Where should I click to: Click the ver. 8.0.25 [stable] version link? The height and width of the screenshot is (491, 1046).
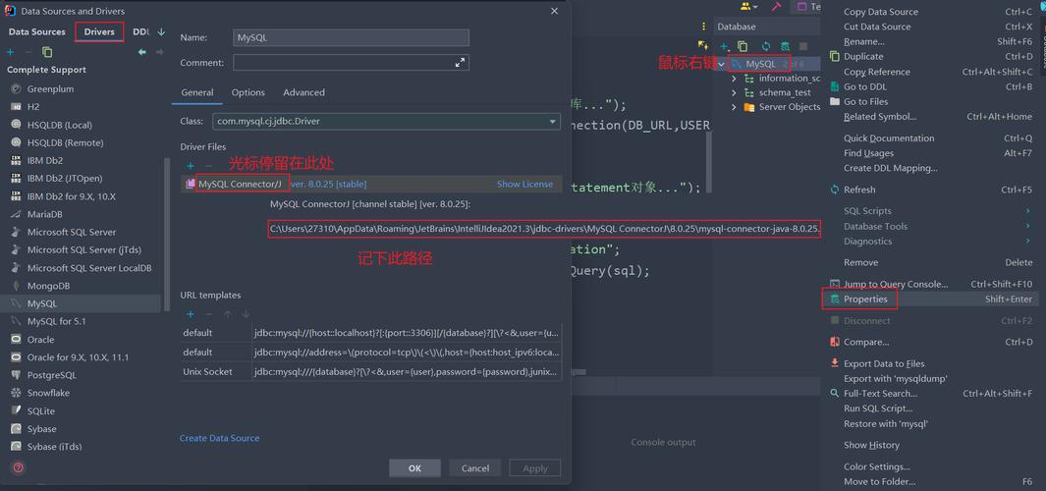point(329,184)
